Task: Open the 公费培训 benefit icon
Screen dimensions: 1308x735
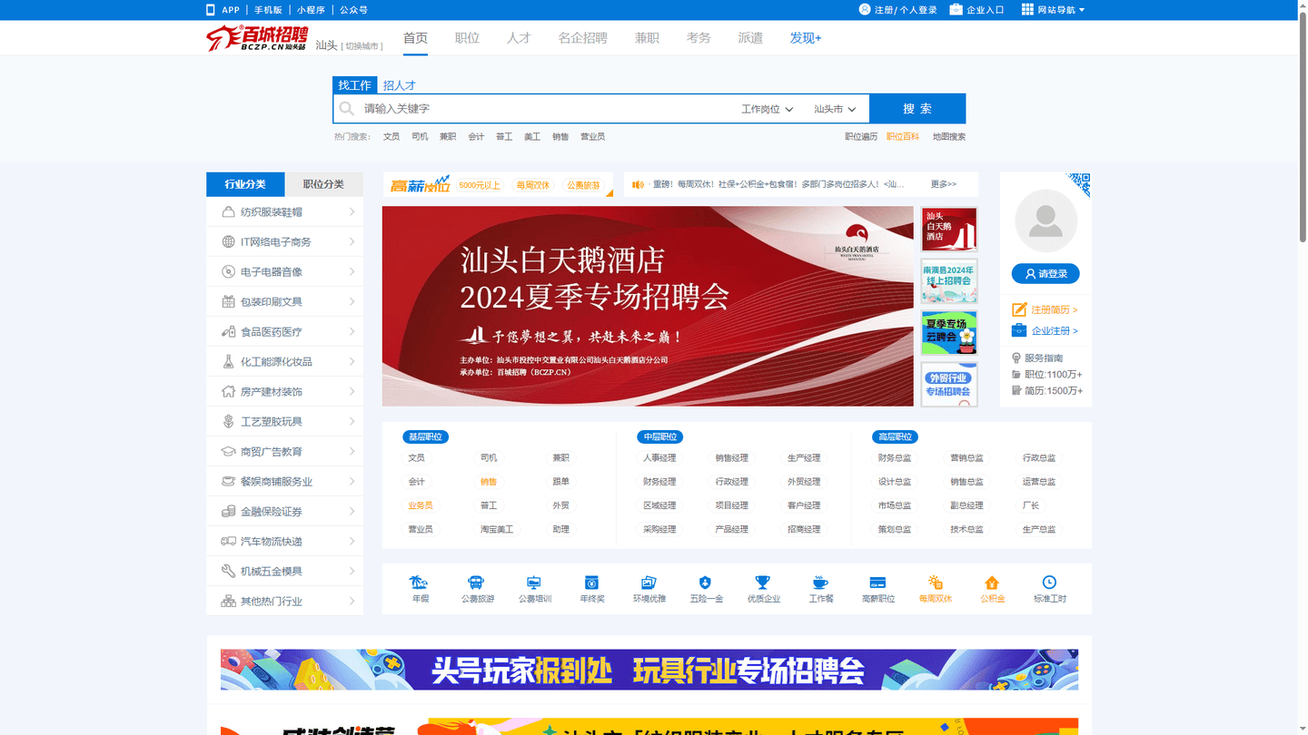Action: point(534,583)
